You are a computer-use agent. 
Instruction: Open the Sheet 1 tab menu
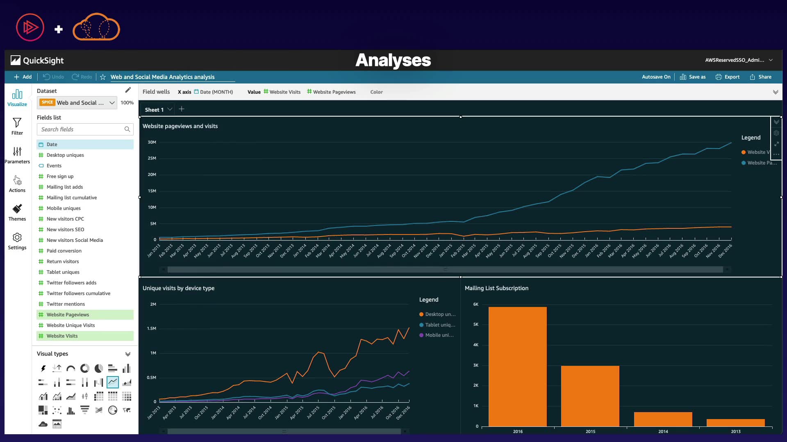(x=170, y=109)
